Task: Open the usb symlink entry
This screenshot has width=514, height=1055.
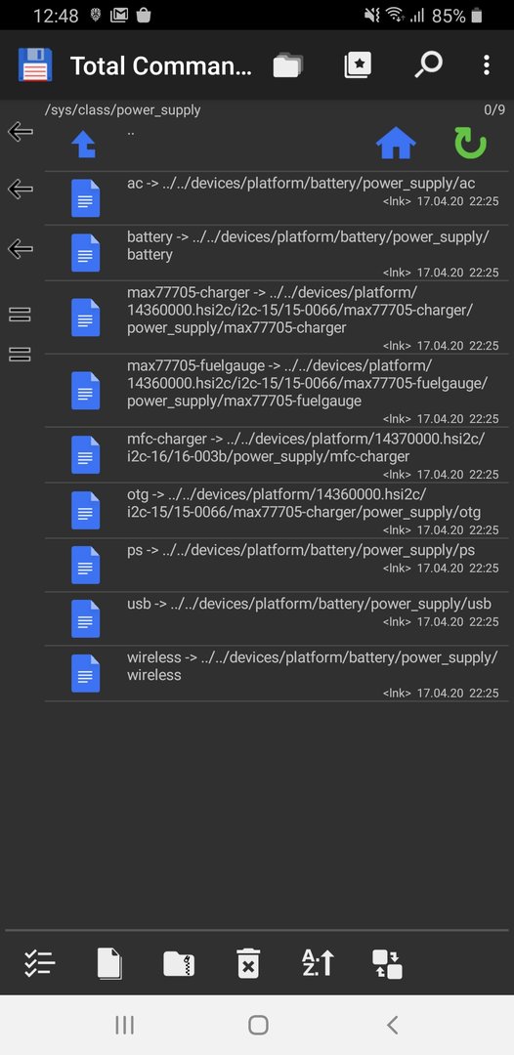Action: [277, 619]
